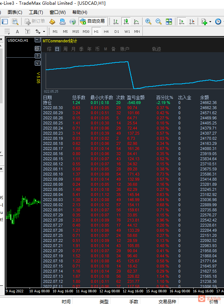Image resolution: width=224 pixels, height=304 pixels.
Task: Open the 月 monthly statistics tab
Action: point(73,49)
